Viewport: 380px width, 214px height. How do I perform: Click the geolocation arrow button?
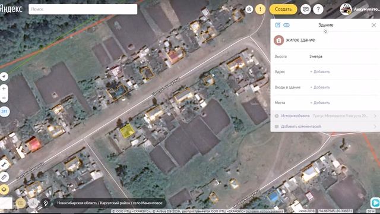click(4, 77)
